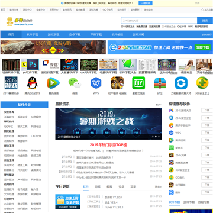Open the 大智慧 software thumbnail
The width and height of the screenshot is (213, 213).
point(69,64)
